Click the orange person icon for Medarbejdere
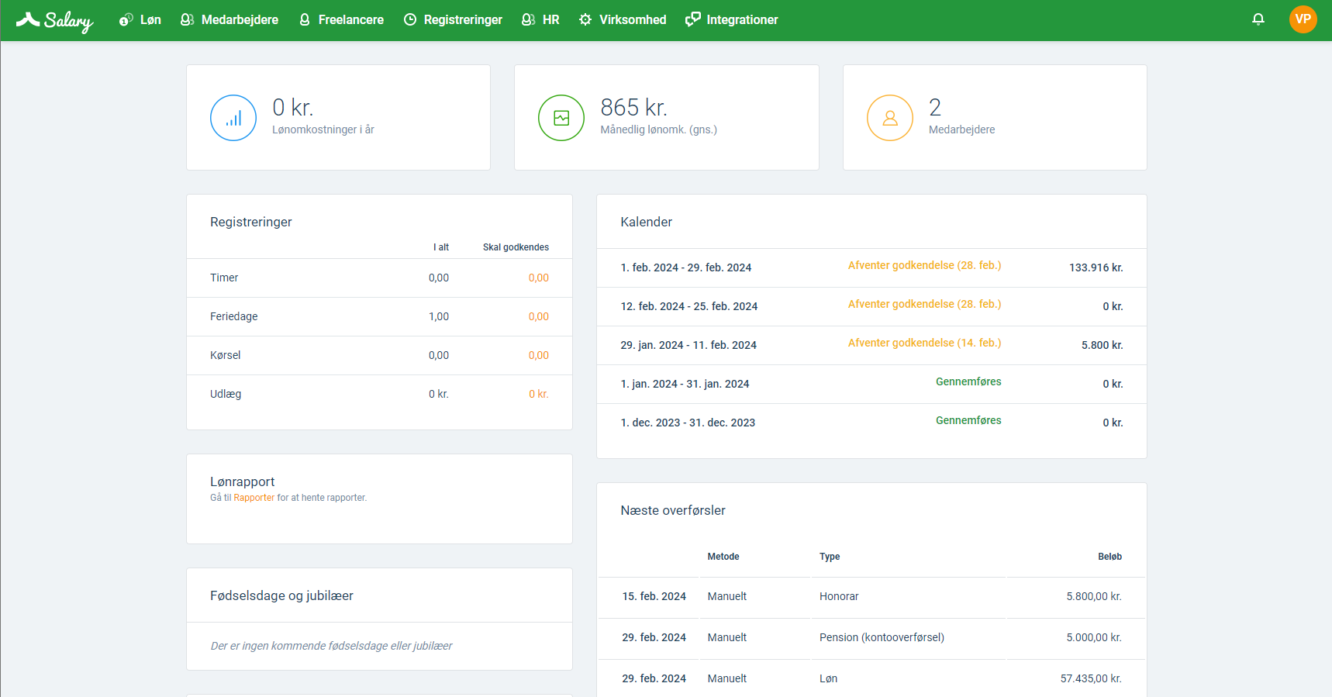This screenshot has height=697, width=1332. click(x=890, y=118)
